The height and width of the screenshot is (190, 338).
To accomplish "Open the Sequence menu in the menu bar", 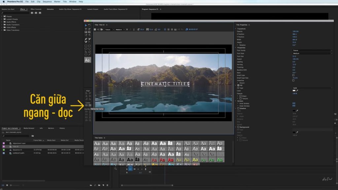I will (47, 1).
